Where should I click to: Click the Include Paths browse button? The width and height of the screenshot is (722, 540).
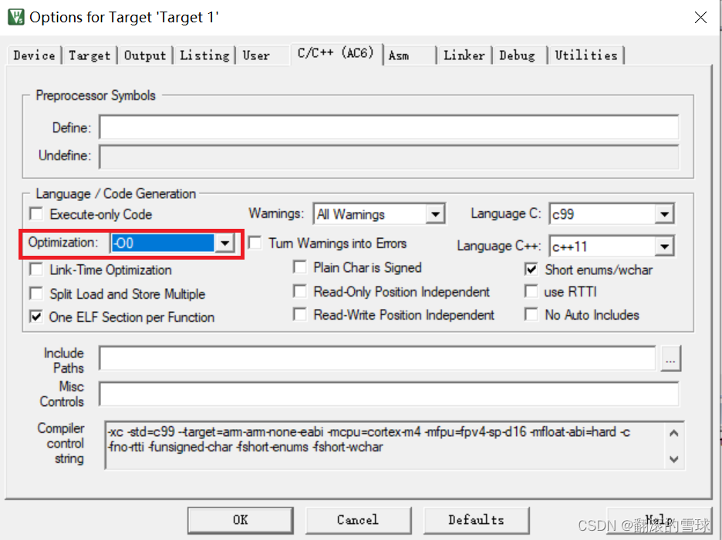670,358
